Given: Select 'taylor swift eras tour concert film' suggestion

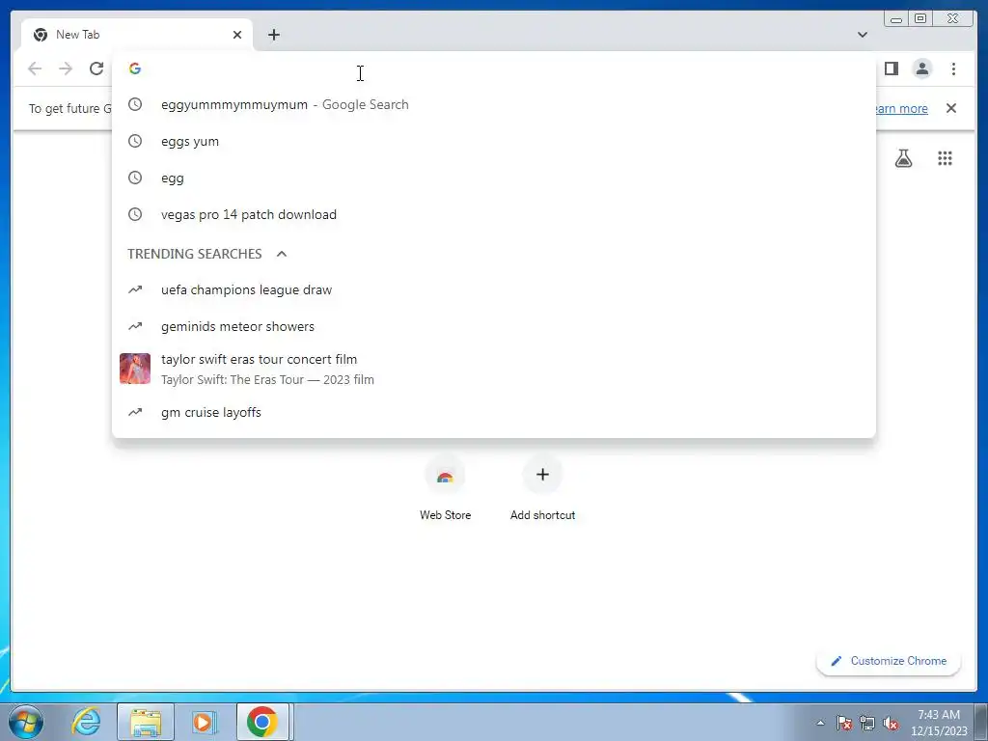Looking at the screenshot, I should [493, 369].
